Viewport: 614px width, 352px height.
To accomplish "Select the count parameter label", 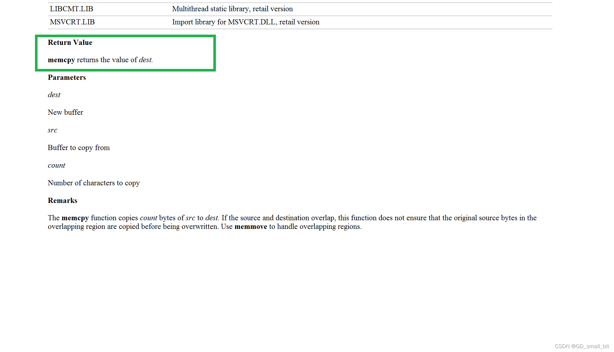I will click(56, 165).
